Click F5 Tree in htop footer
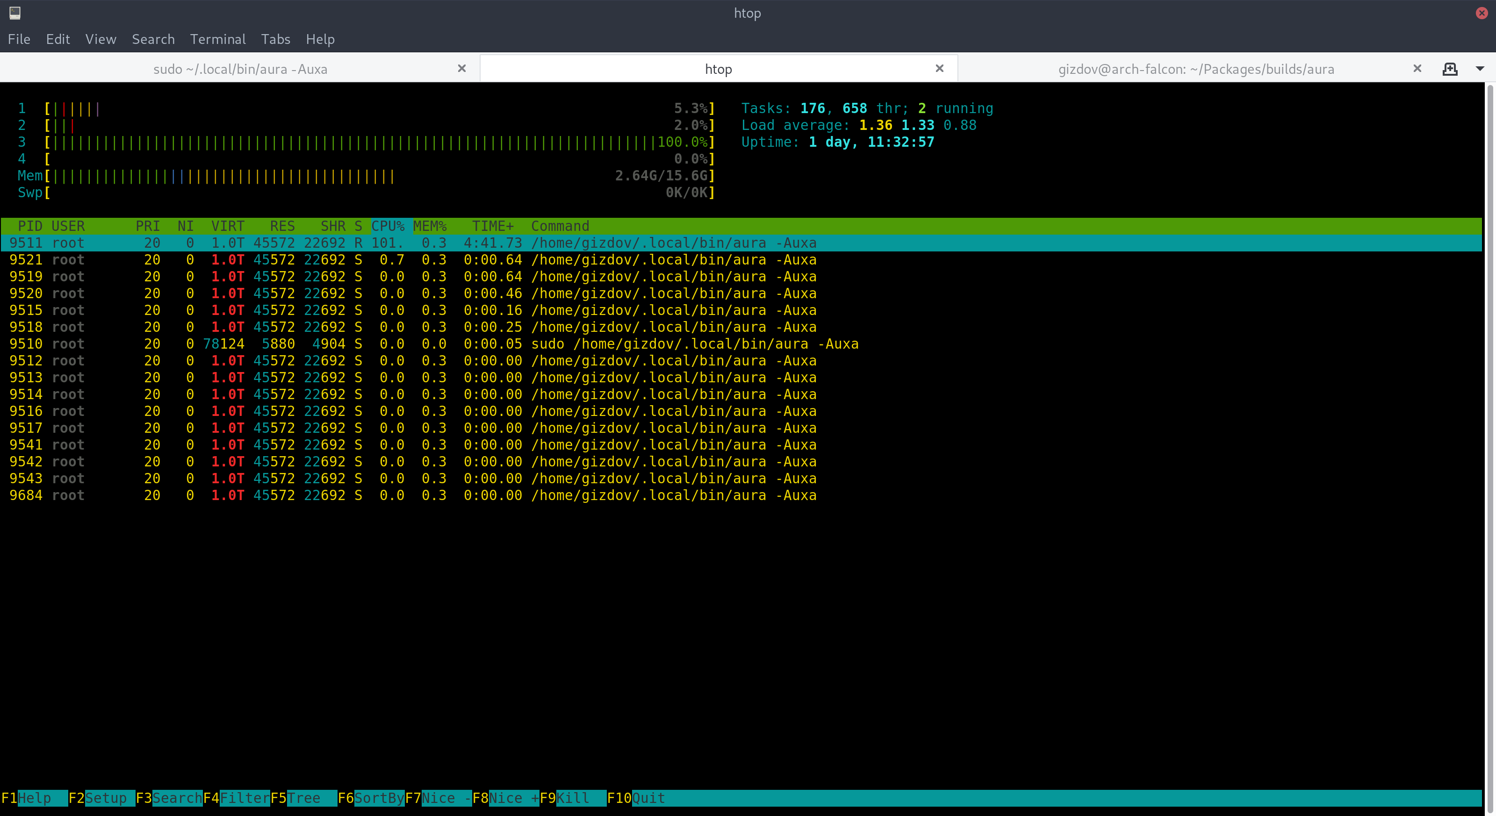The width and height of the screenshot is (1496, 816). click(304, 798)
